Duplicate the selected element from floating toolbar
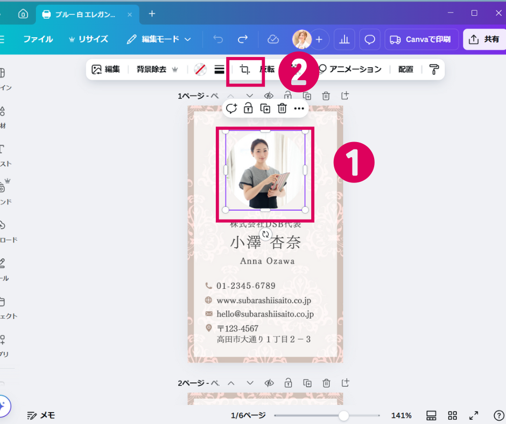This screenshot has width=506, height=424. point(265,108)
